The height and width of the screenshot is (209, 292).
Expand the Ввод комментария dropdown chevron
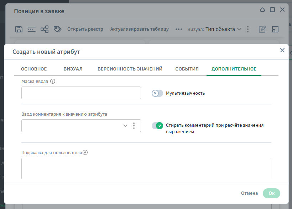(125, 126)
